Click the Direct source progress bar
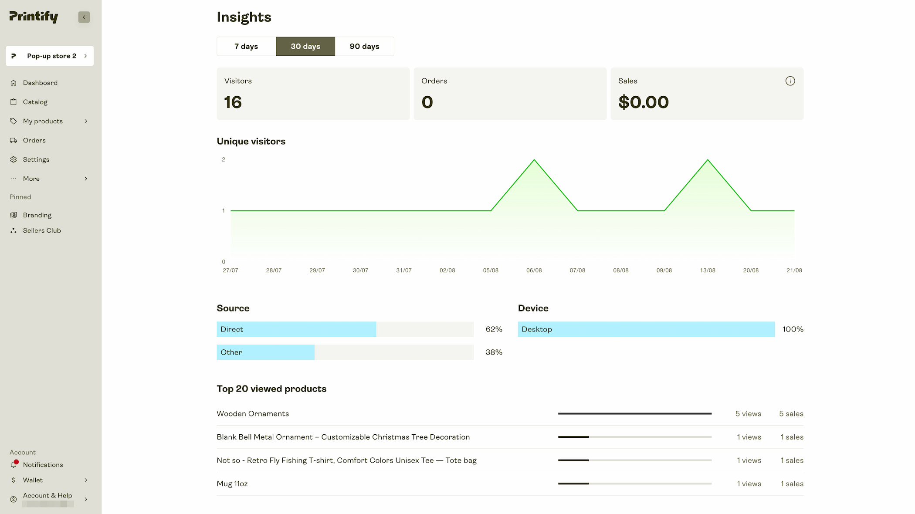This screenshot has width=915, height=514. pyautogui.click(x=345, y=329)
